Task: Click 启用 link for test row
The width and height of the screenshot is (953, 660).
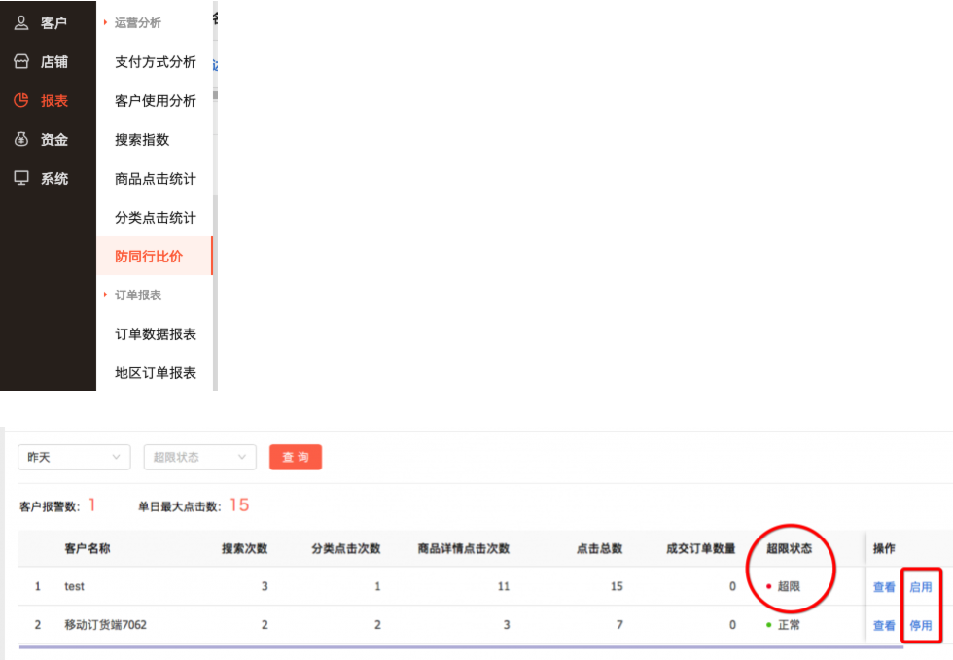Action: 920,587
